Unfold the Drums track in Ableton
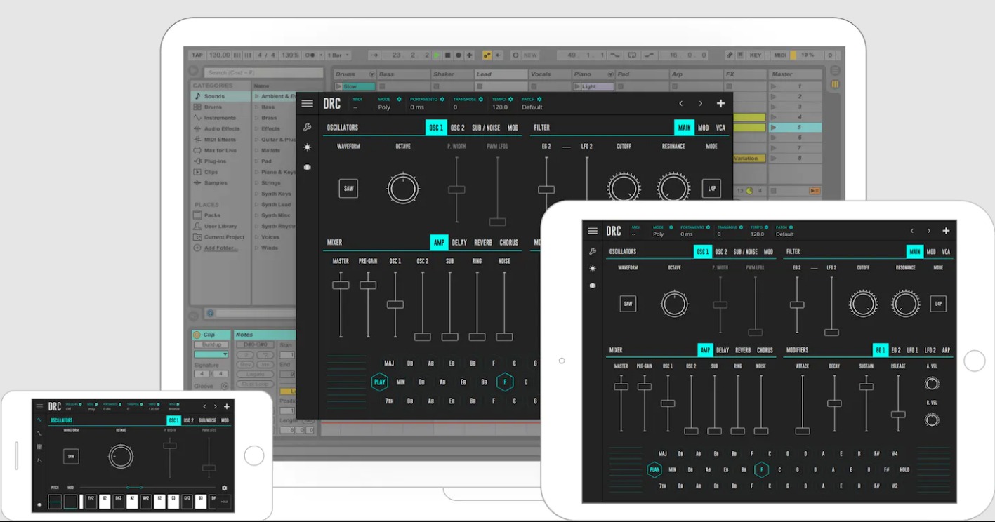The image size is (995, 522). coord(371,74)
